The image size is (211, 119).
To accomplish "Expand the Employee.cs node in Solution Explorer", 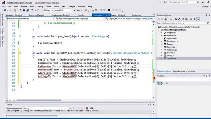I will [161, 41].
